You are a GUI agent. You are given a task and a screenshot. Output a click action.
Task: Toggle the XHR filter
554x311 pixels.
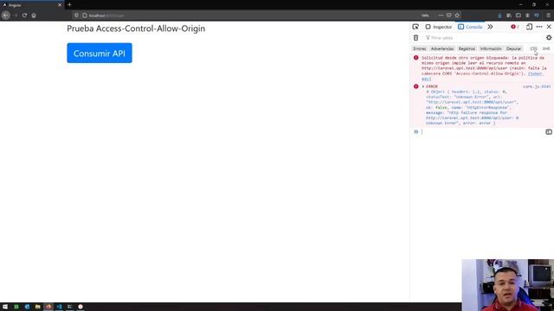[x=546, y=48]
